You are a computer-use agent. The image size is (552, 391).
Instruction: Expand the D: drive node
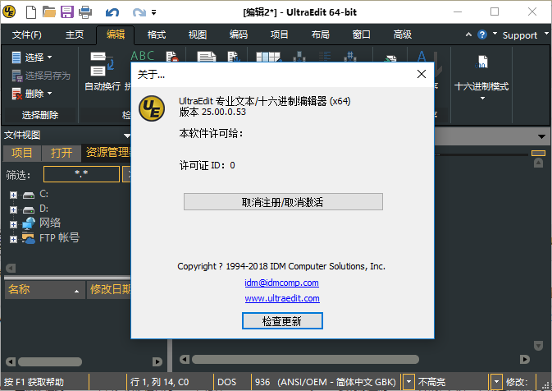pos(13,209)
